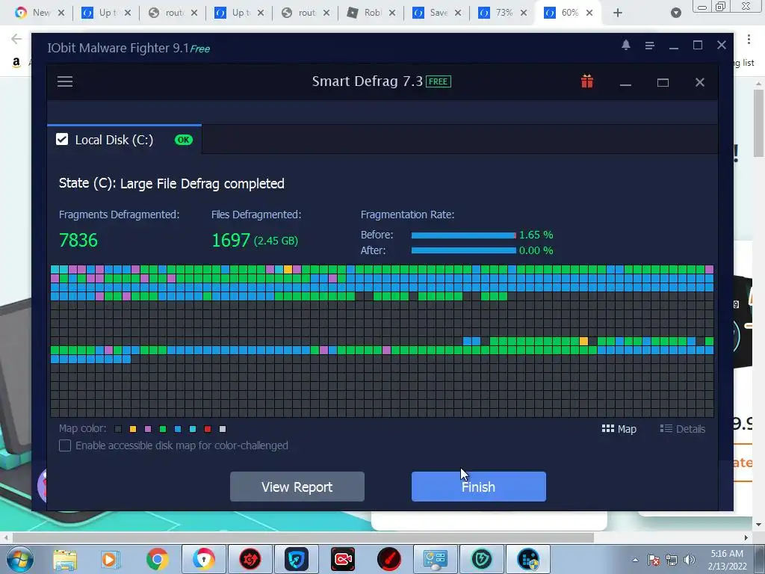This screenshot has width=765, height=574.
Task: Click the Action Center flag tray icon
Action: [x=654, y=560]
